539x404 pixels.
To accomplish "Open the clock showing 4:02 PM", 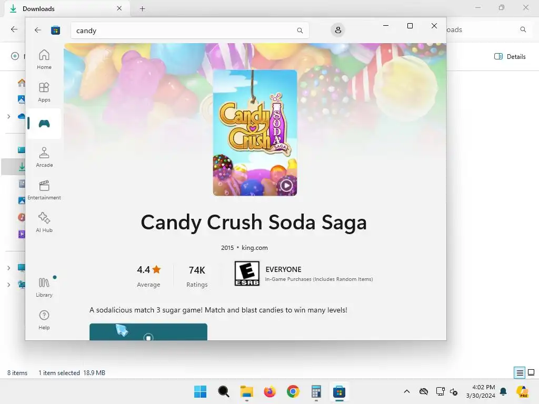I will click(x=481, y=391).
